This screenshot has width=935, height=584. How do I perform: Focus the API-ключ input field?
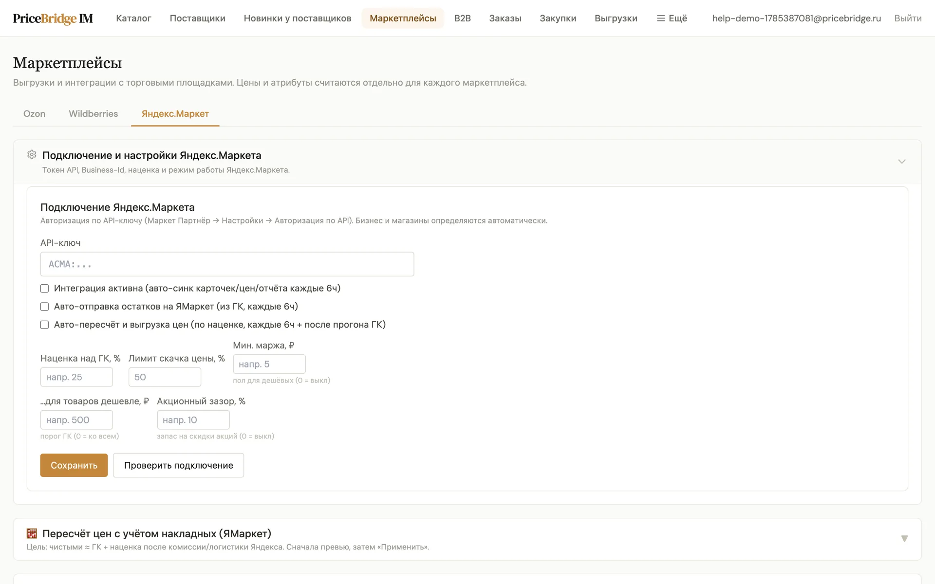(227, 264)
